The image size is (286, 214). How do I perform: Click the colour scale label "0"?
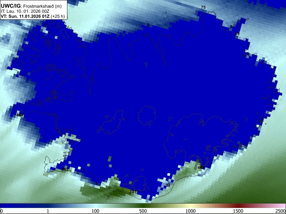pos(2,211)
